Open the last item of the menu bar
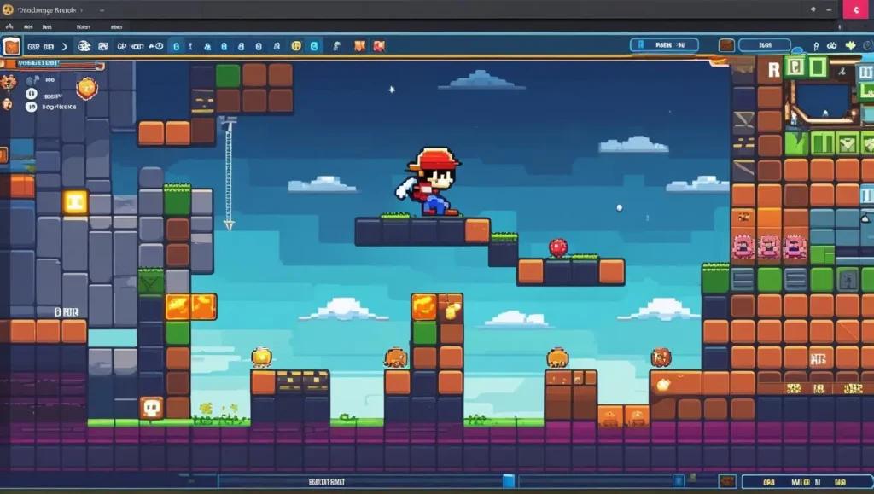The width and height of the screenshot is (874, 494). pyautogui.click(x=116, y=26)
